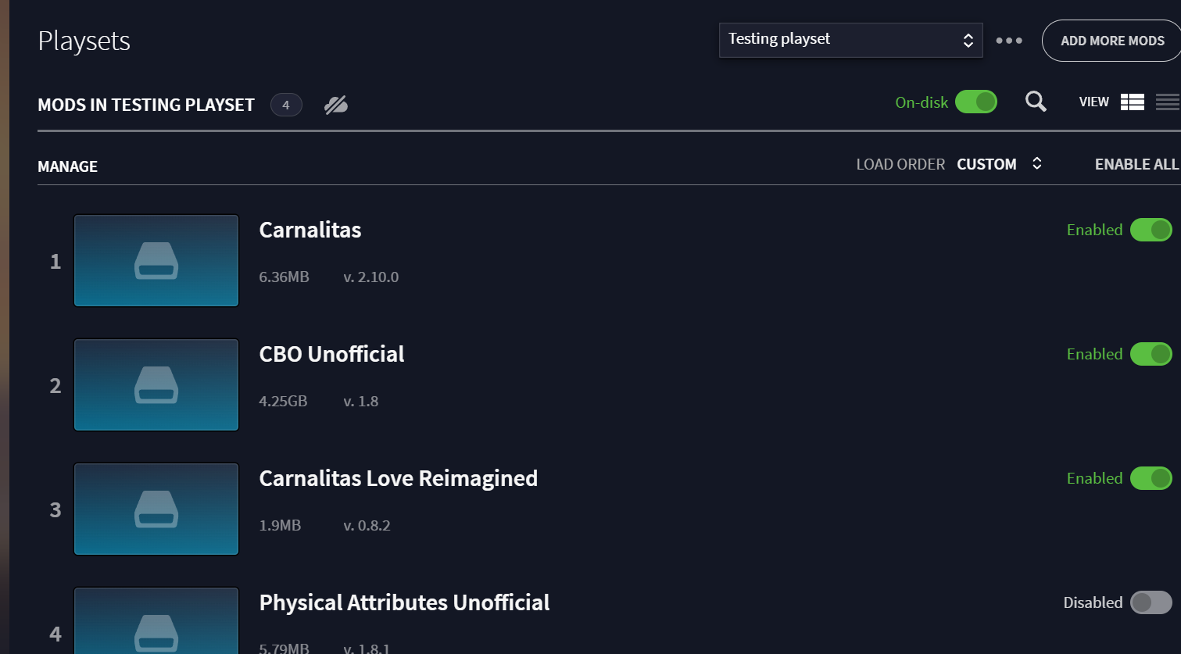
Task: Toggle the On-disk filter switch
Action: [976, 102]
